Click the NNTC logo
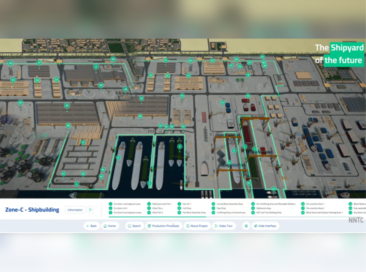The height and width of the screenshot is (272, 366). click(356, 220)
